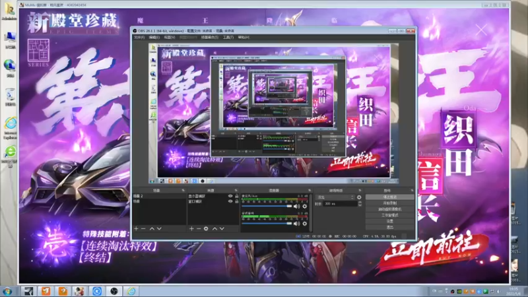The image size is (528, 297).
Task: Add a new scene with the plus icon
Action: click(x=136, y=228)
